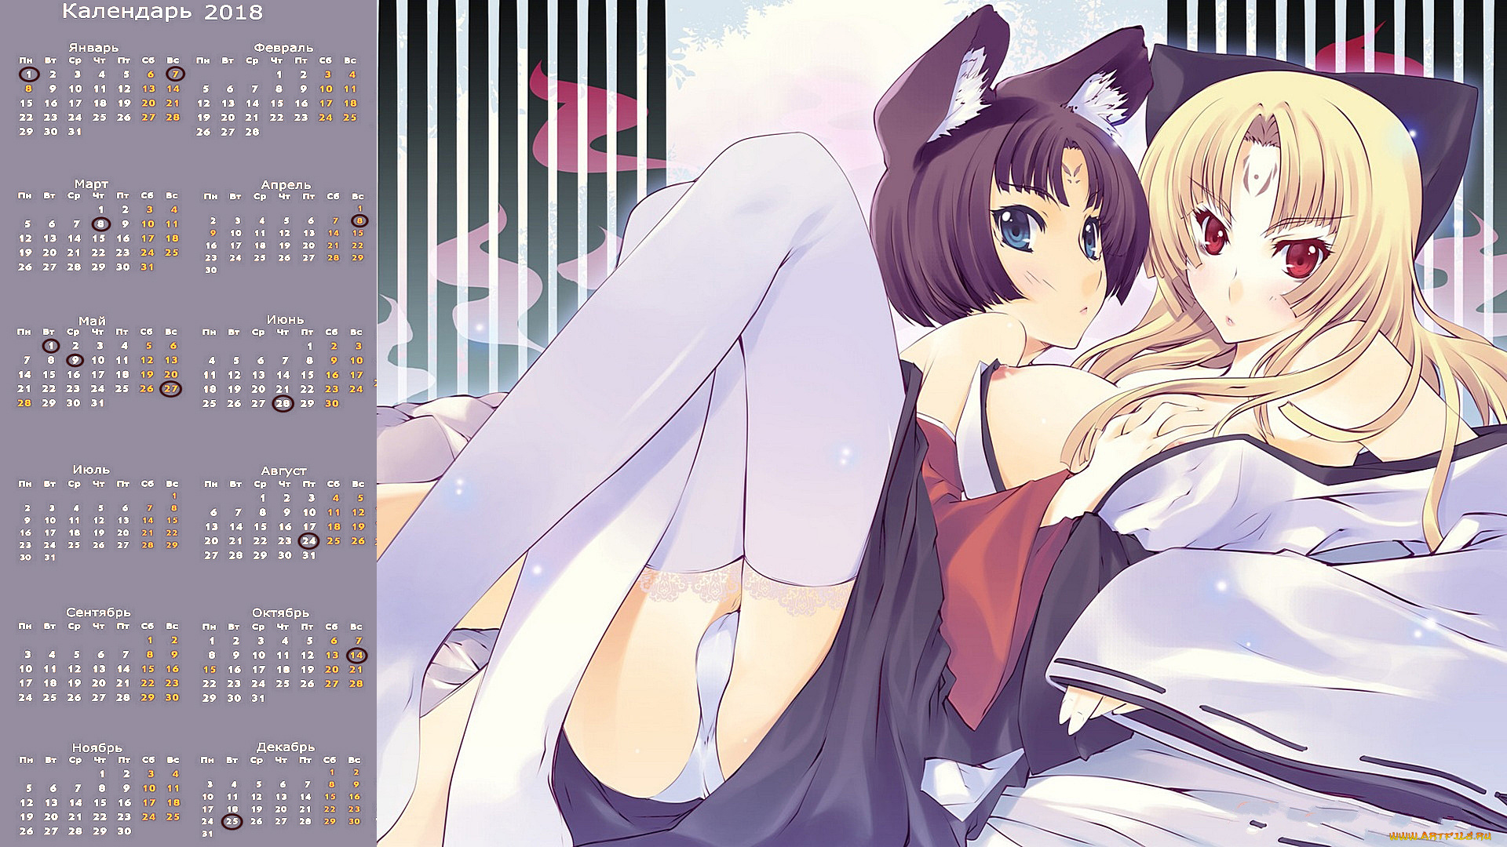Click circled date 8 in Апрель
This screenshot has height=847, width=1507.
click(x=359, y=221)
